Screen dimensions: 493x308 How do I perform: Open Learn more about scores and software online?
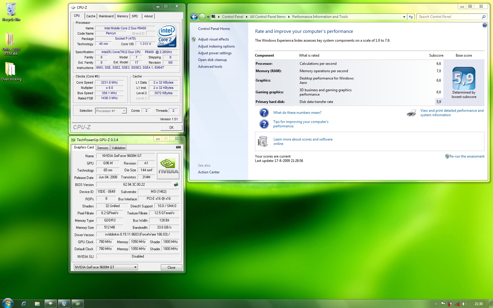(303, 141)
